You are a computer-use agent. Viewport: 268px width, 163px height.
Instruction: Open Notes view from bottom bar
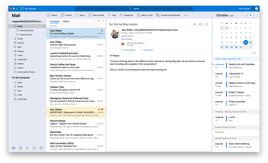pos(41,148)
